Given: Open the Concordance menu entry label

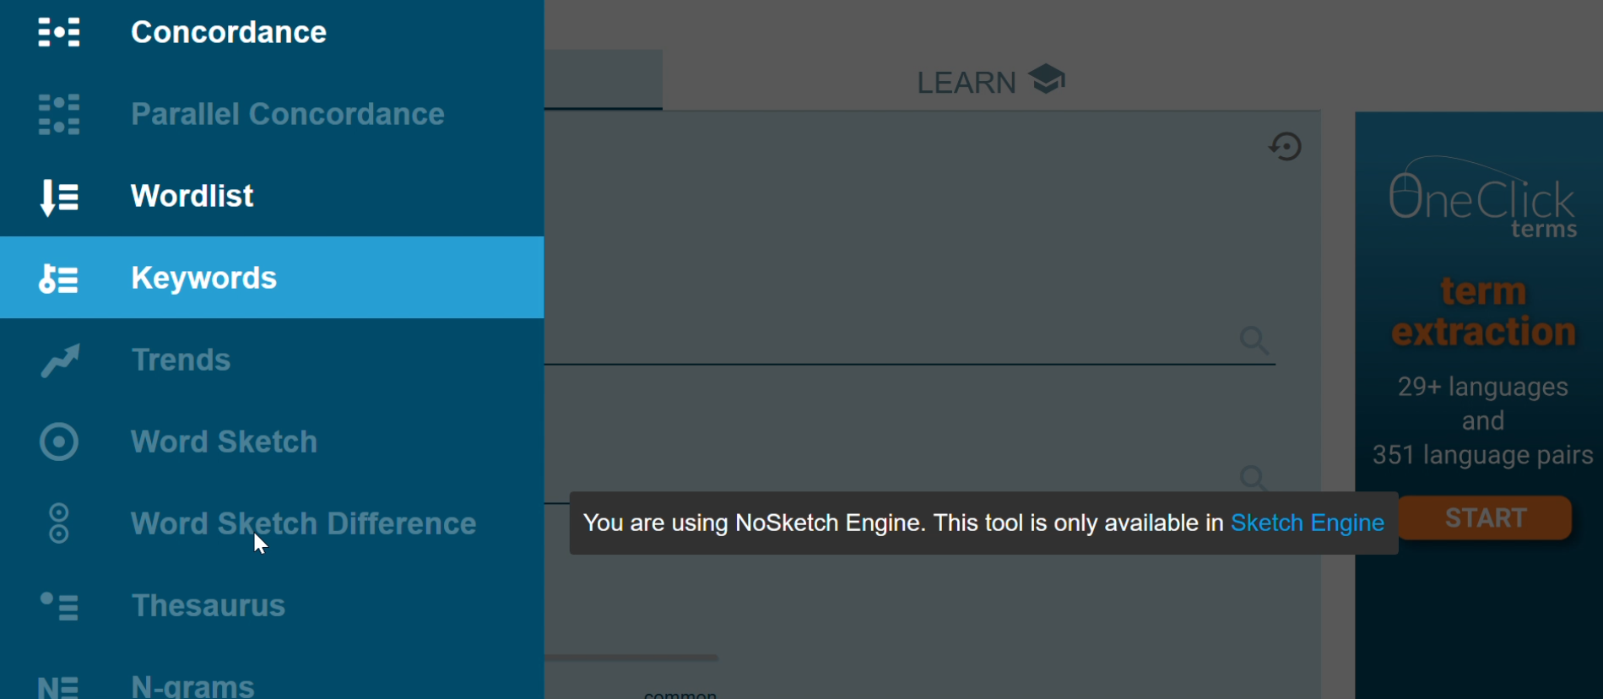Looking at the screenshot, I should [228, 32].
